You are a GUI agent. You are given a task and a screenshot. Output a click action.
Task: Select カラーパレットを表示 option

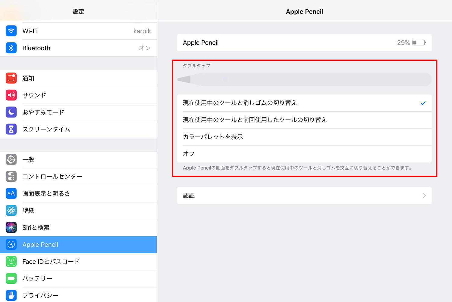(x=304, y=137)
